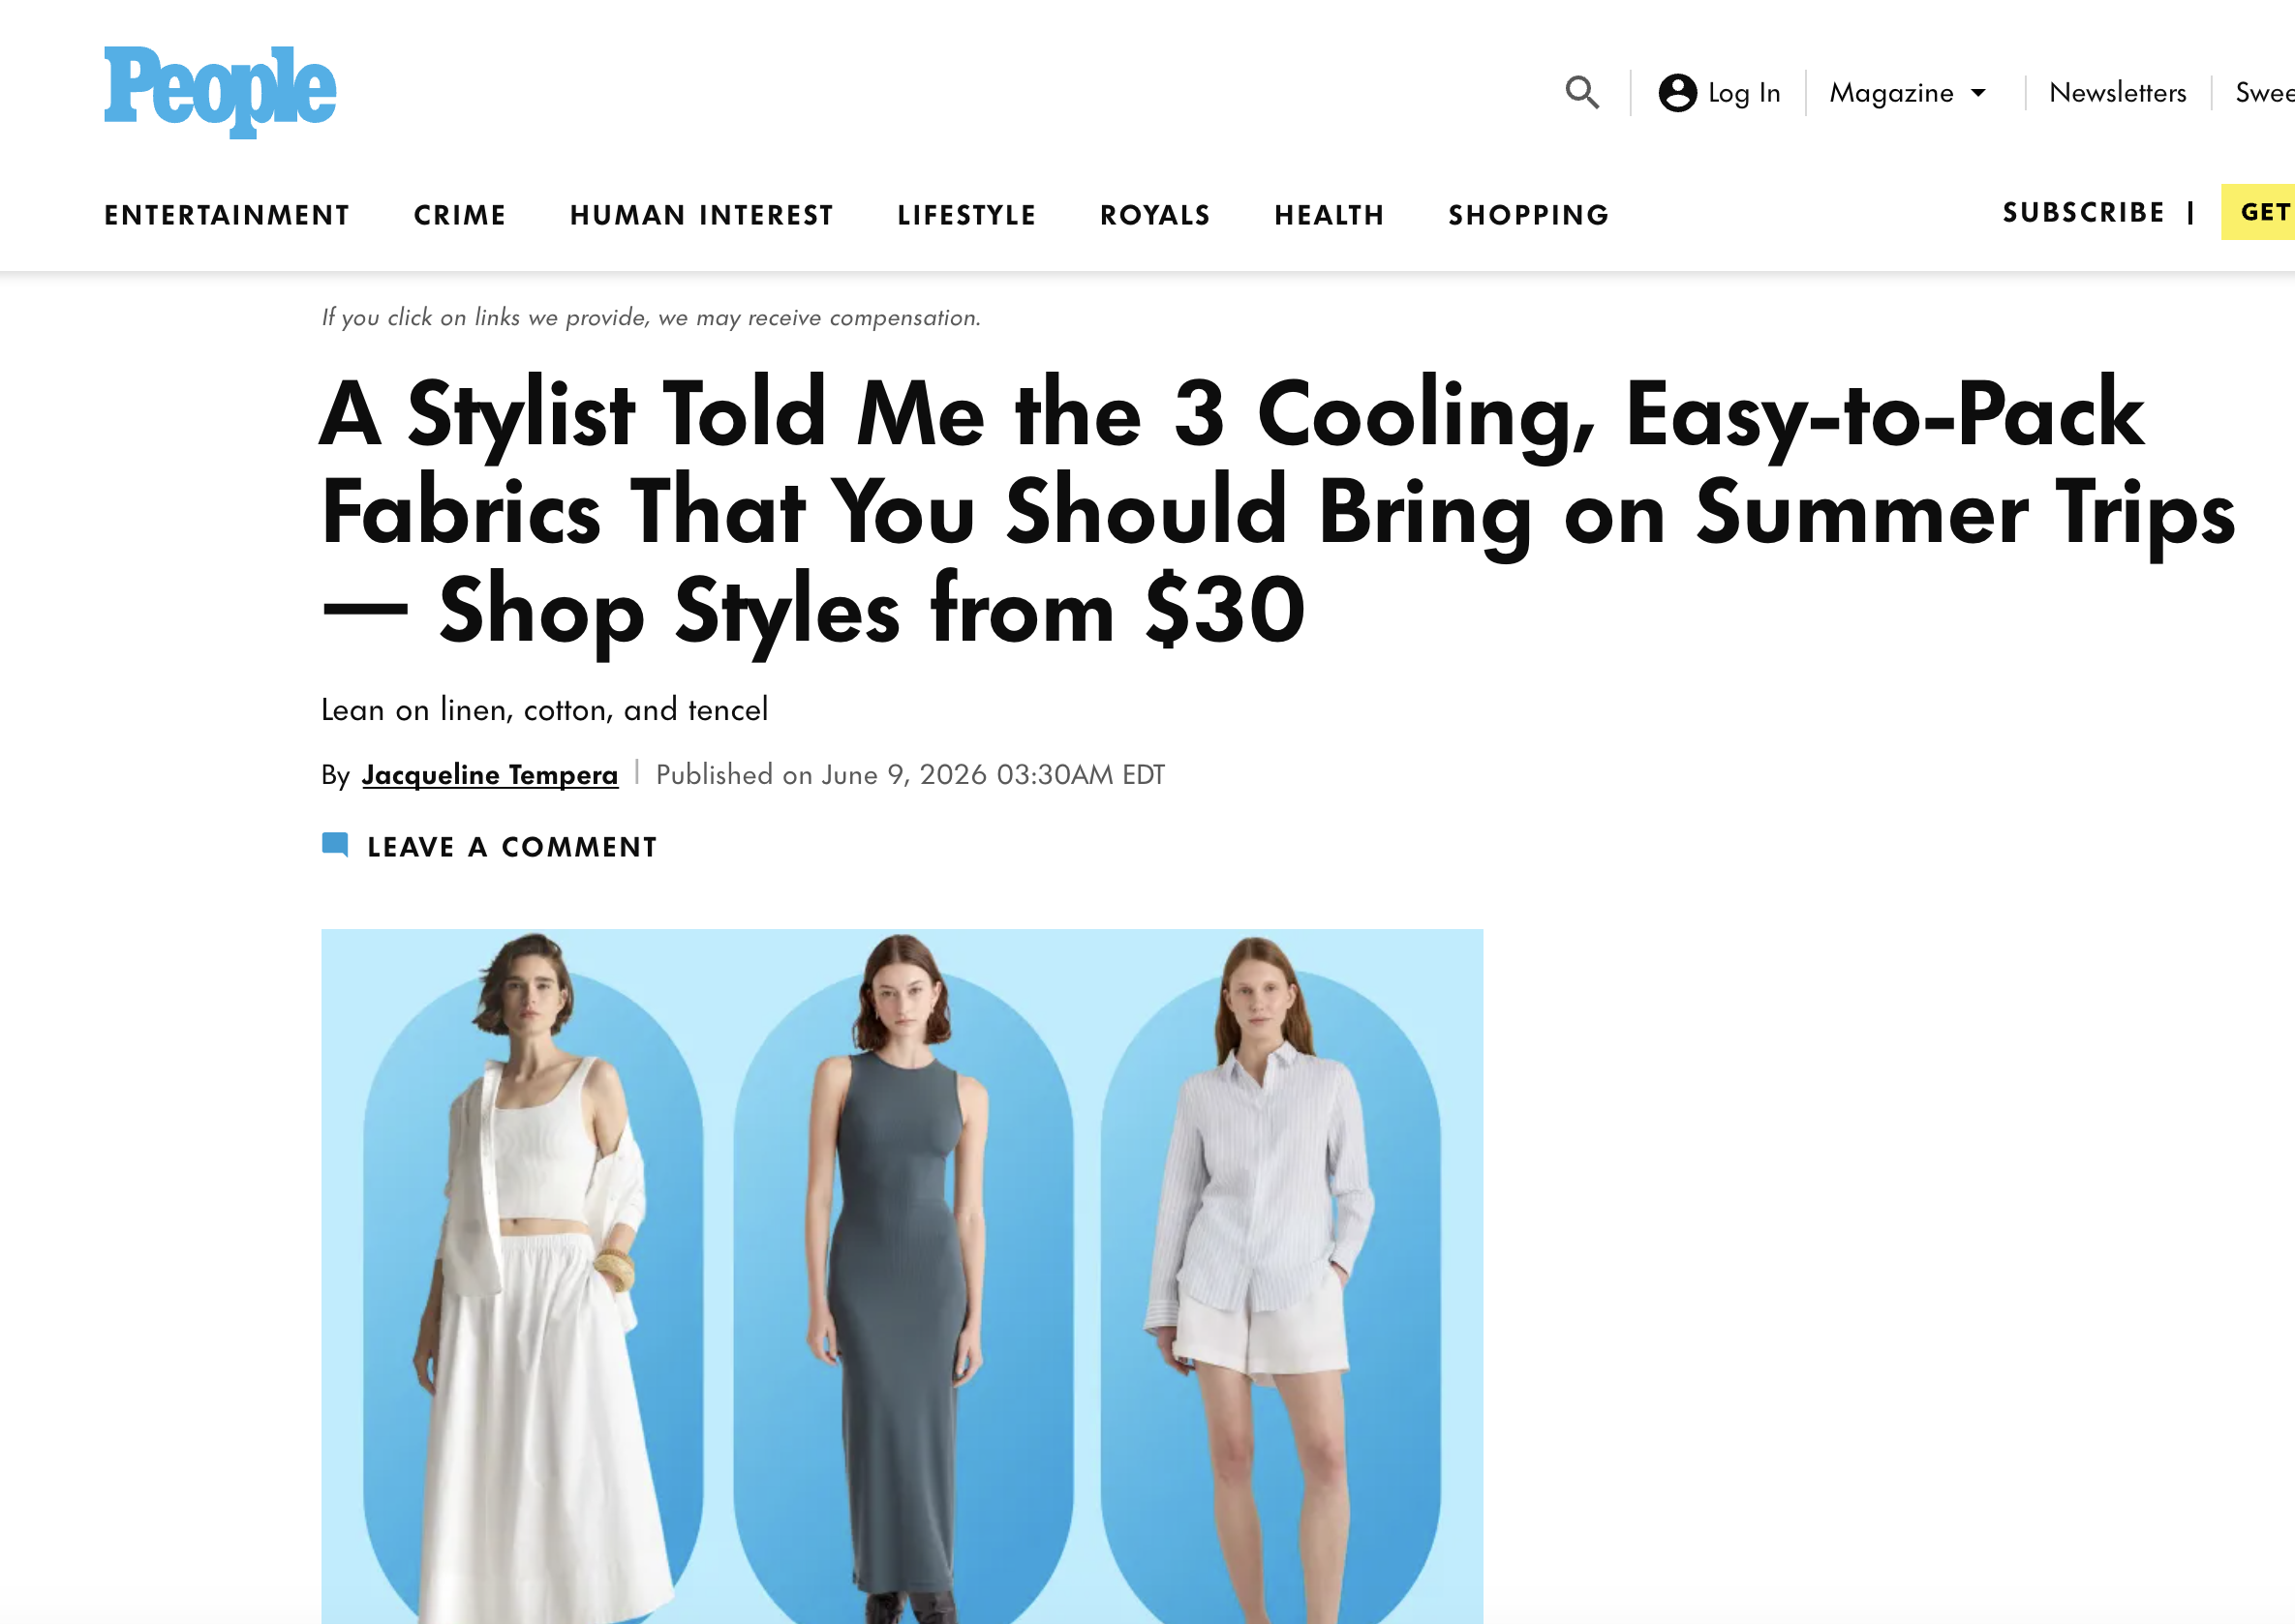Expand the Magazine dropdown arrow
This screenshot has height=1624, width=2295.
pyautogui.click(x=1977, y=93)
